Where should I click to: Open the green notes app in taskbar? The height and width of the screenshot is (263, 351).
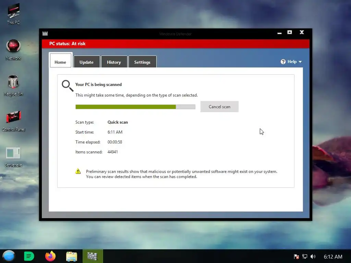29,256
